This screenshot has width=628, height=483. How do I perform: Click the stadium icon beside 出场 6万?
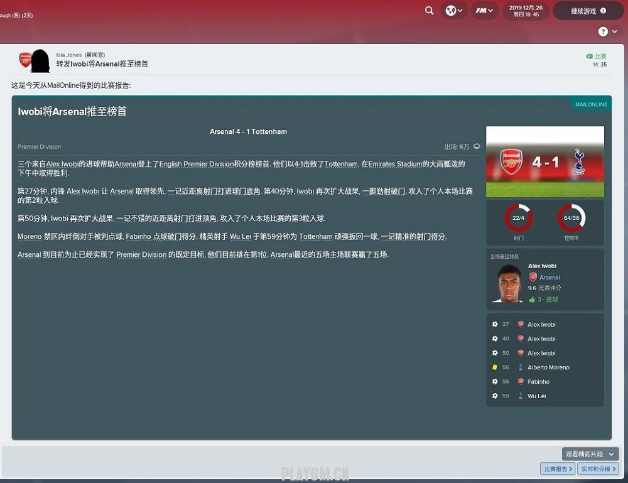coord(477,146)
